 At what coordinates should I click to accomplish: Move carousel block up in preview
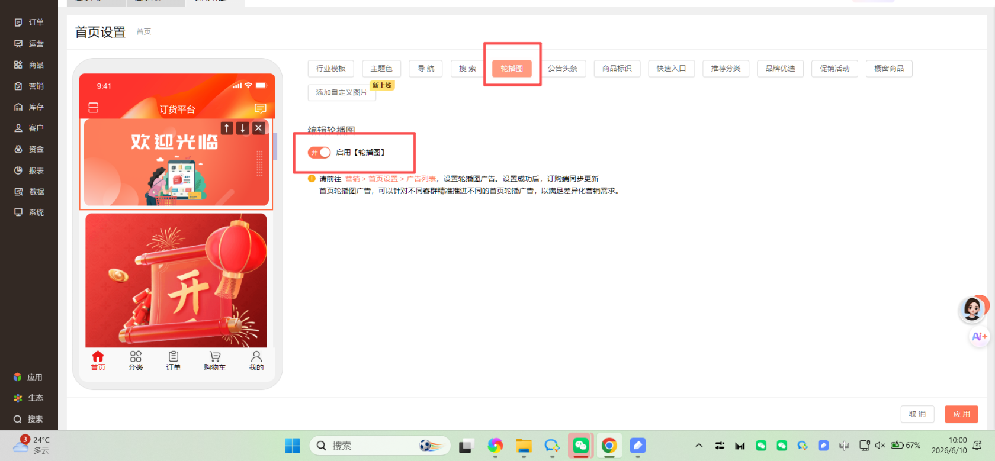[x=226, y=128]
